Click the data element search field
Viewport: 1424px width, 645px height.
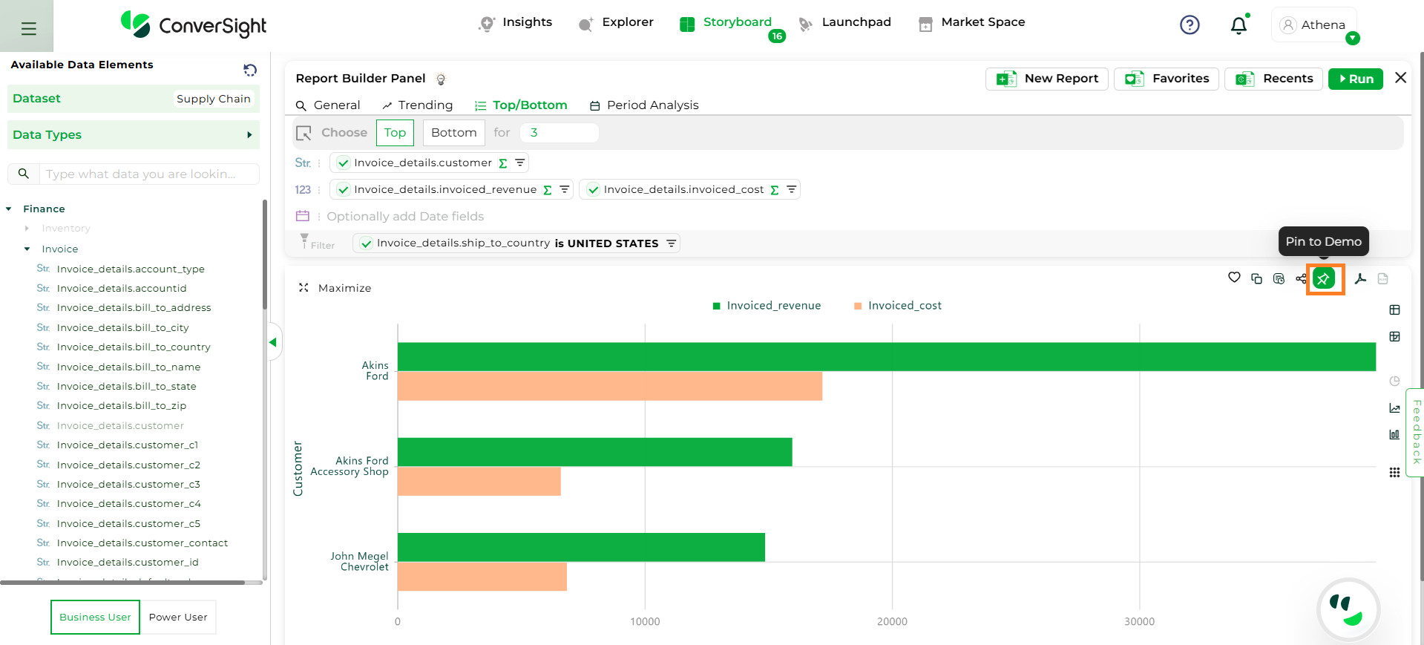(148, 174)
